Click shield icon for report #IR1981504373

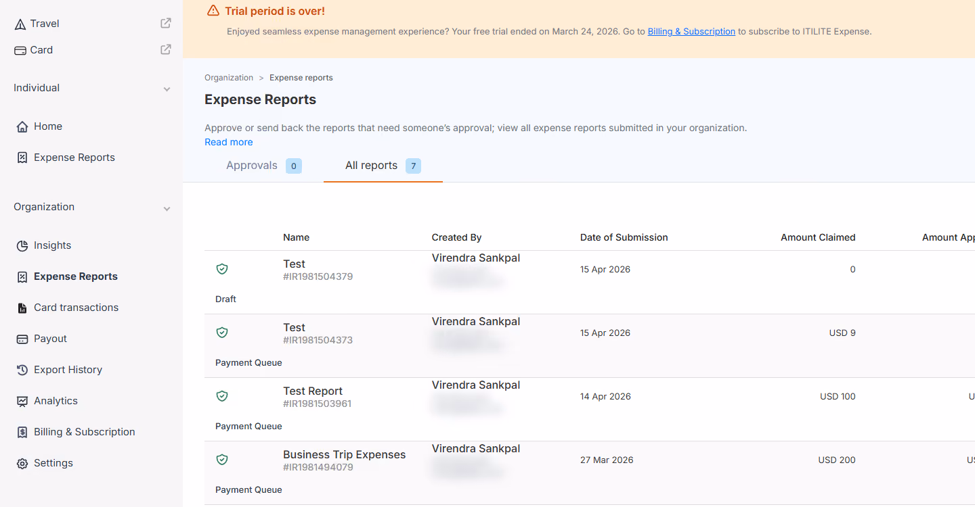(222, 333)
